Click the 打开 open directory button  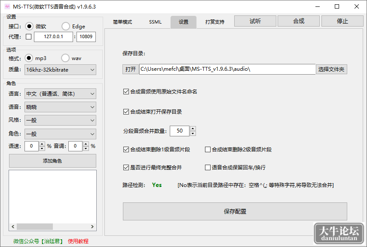click(x=131, y=69)
